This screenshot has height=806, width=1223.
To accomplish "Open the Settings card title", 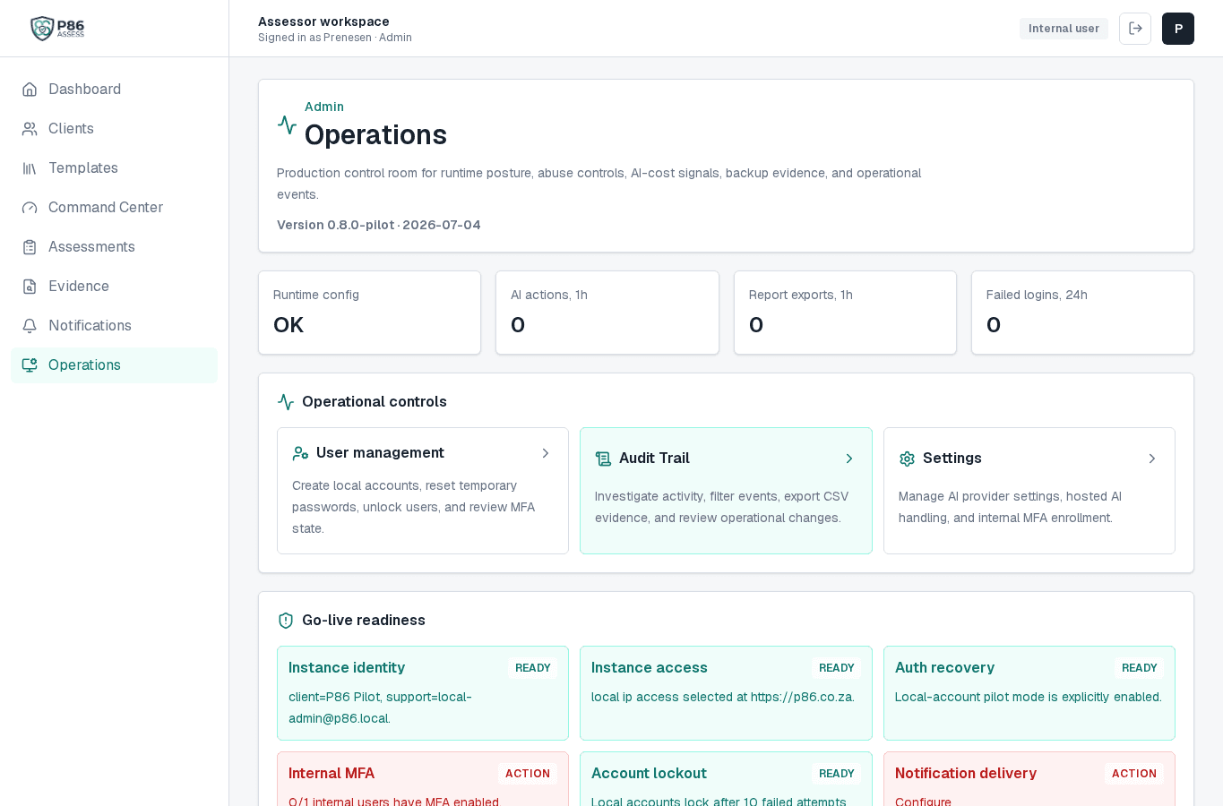I will (x=952, y=459).
